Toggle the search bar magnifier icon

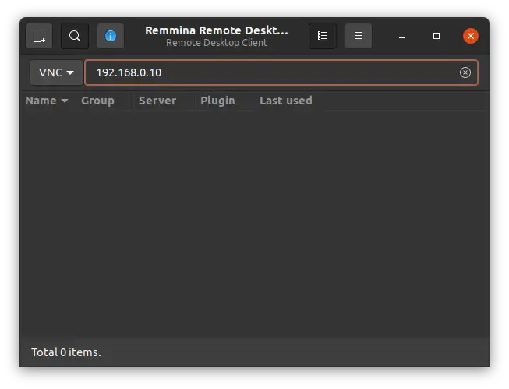point(75,36)
